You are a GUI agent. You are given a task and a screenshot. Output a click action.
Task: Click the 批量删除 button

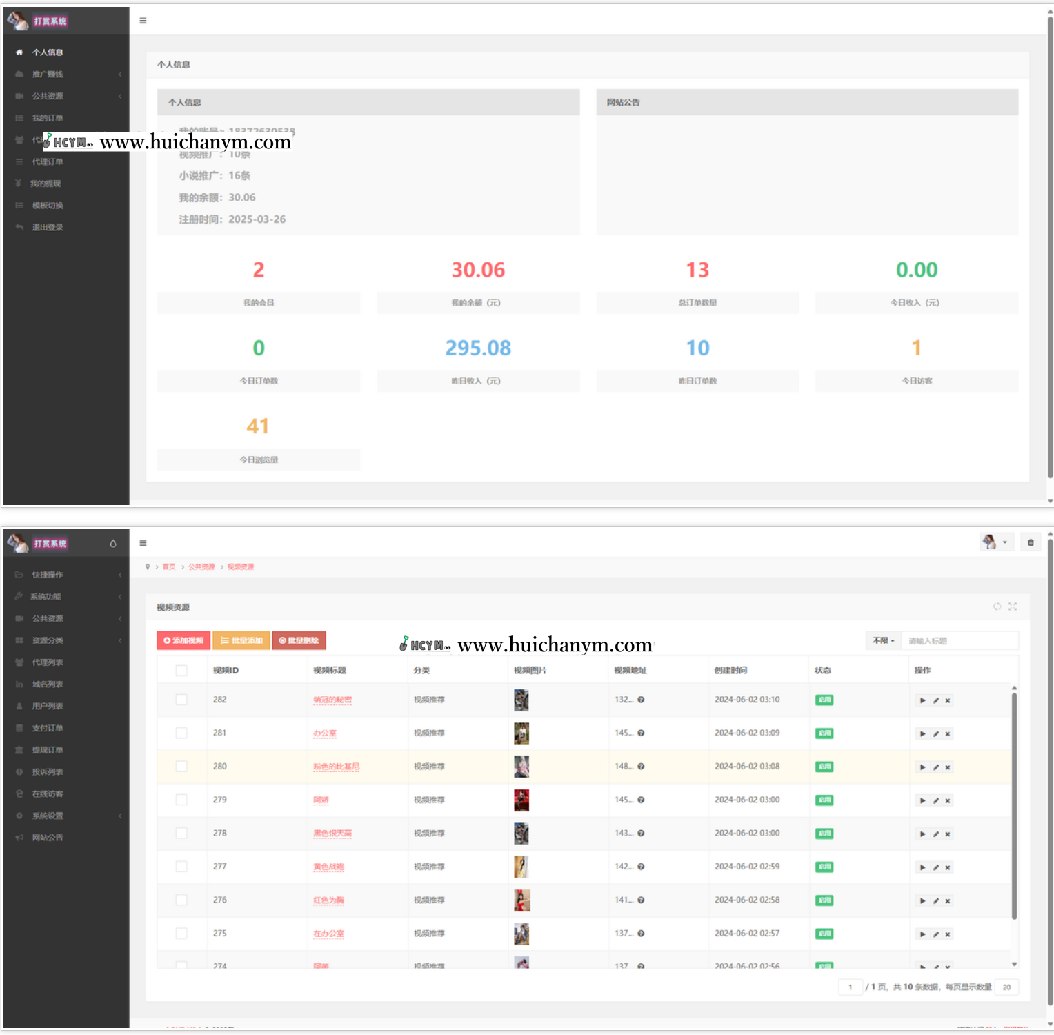(299, 641)
